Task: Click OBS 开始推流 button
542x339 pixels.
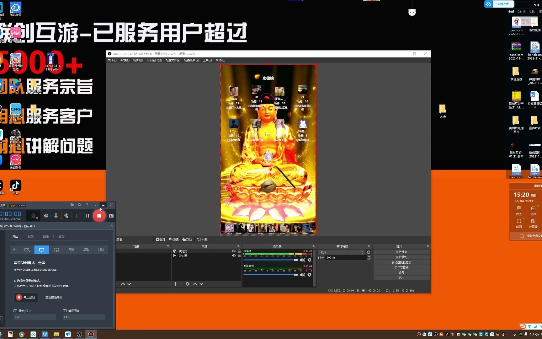Action: click(401, 252)
